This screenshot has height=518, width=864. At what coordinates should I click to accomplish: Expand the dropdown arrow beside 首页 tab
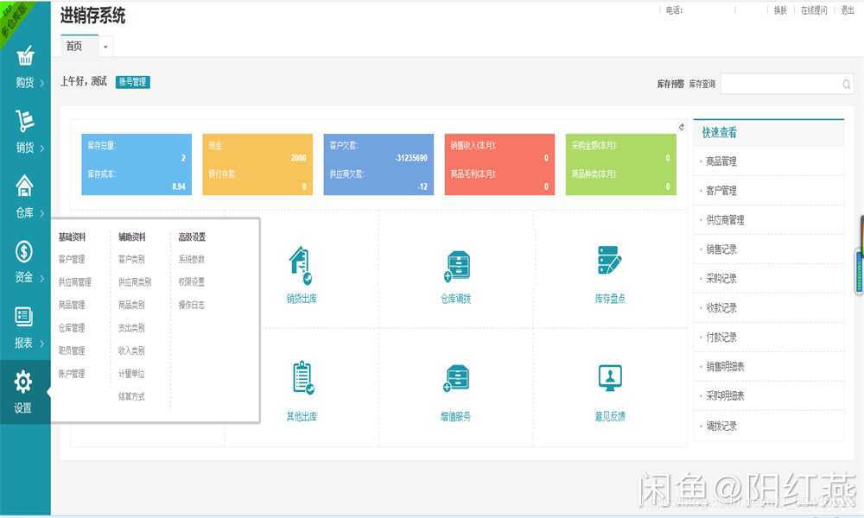pyautogui.click(x=105, y=46)
